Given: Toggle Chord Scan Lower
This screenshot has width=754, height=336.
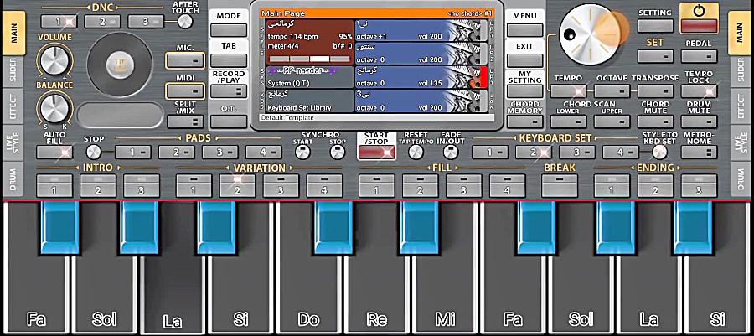Looking at the screenshot, I should (568, 121).
